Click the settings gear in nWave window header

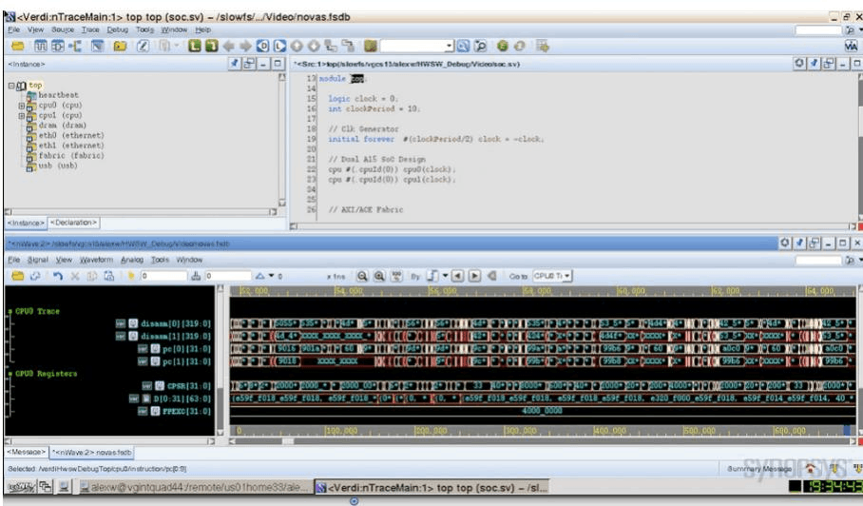coord(785,243)
